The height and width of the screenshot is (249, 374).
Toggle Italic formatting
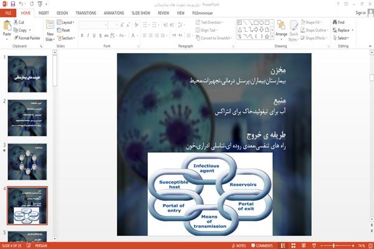click(x=88, y=36)
